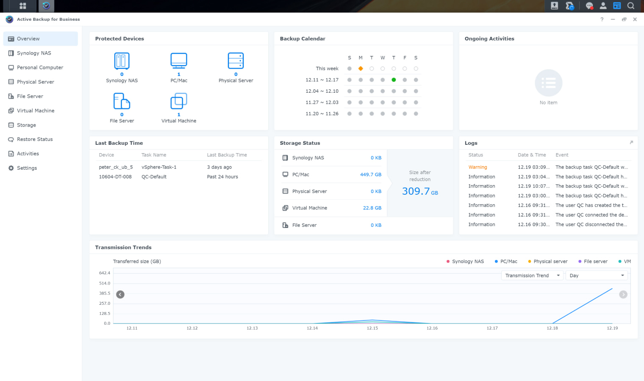Open DSM search with the magnifier icon
644x381 pixels.
tap(631, 6)
